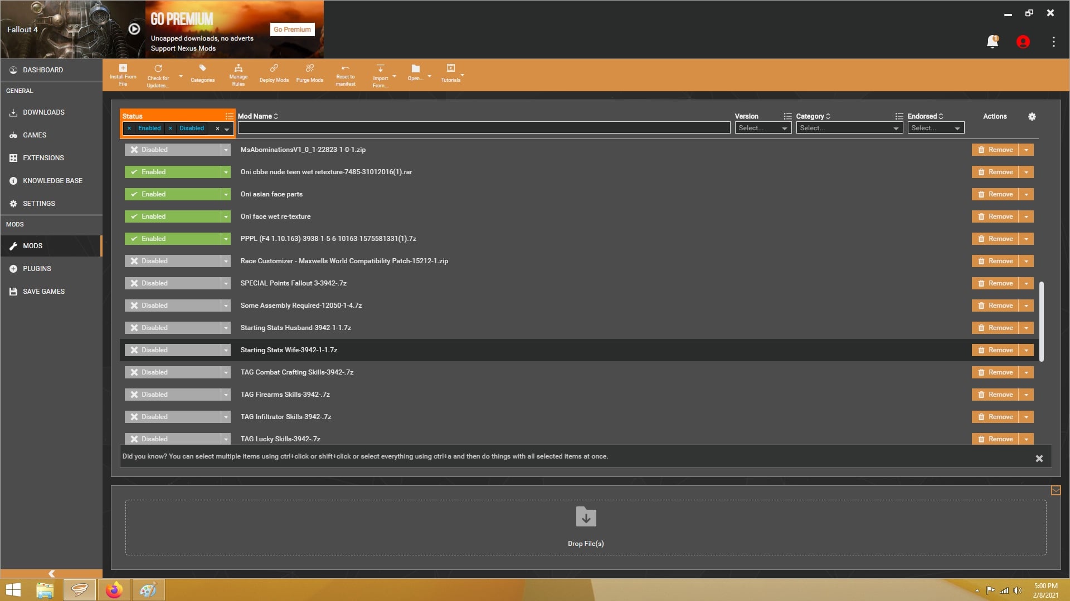Click the Open folder toolbar icon
The image size is (1070, 601).
click(x=415, y=68)
